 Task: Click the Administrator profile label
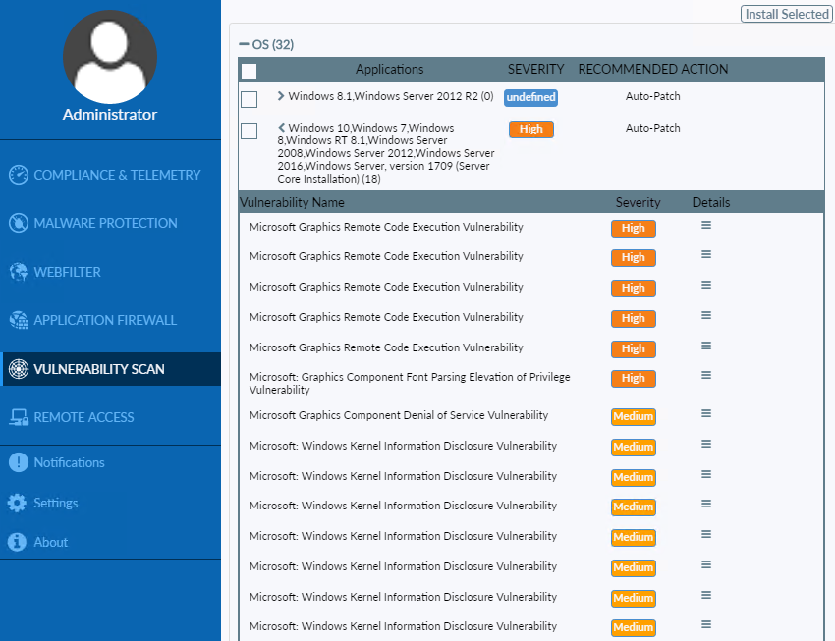pos(110,114)
